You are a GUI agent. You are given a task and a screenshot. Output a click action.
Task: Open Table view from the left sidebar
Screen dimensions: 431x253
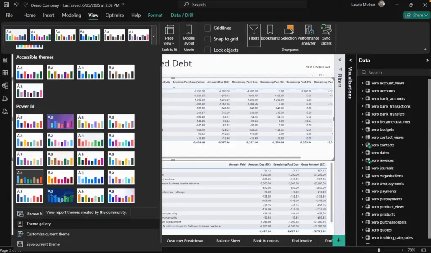coord(5,72)
